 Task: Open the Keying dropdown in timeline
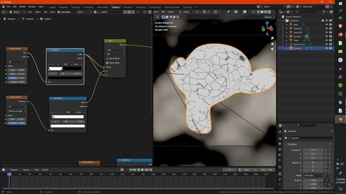[27, 170]
